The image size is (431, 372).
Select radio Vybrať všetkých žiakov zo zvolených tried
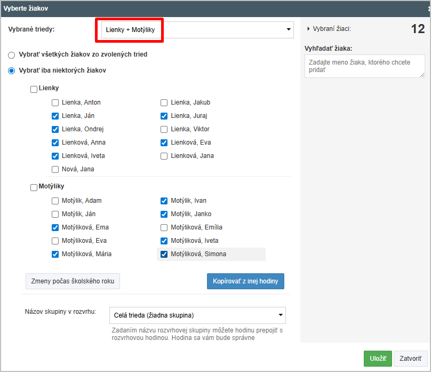[11, 54]
